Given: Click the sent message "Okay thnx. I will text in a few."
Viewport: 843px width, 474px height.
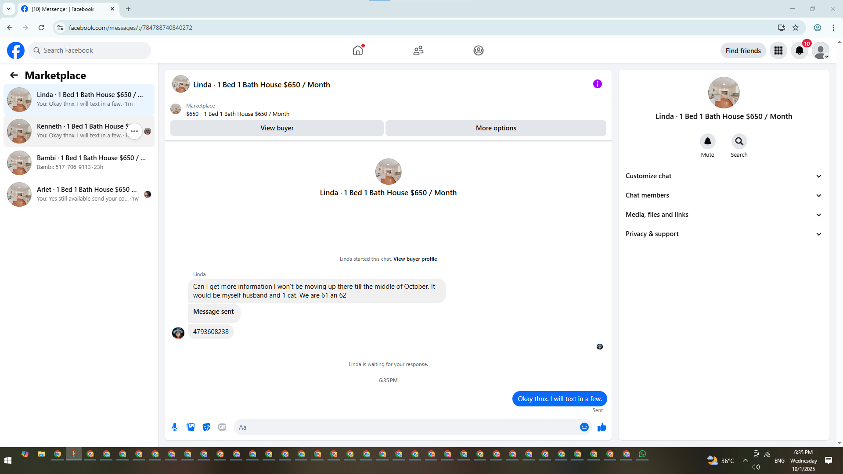Looking at the screenshot, I should tap(560, 399).
